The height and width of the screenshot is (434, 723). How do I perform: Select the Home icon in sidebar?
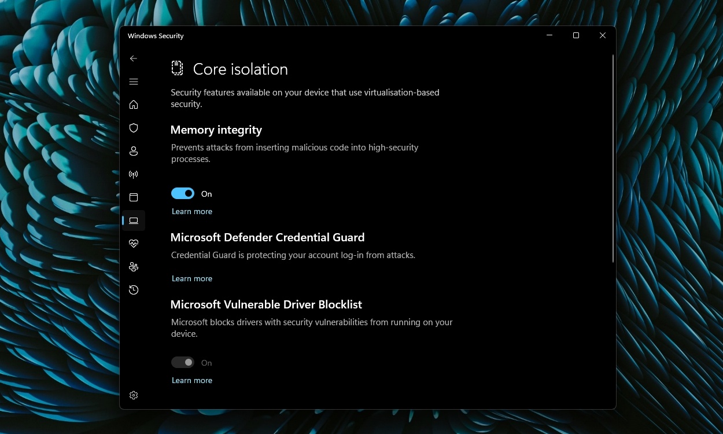134,105
